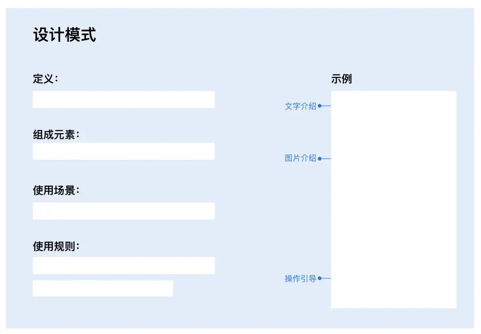
Task: Click the connector line right of 操作引导 dot
Action: pos(326,278)
